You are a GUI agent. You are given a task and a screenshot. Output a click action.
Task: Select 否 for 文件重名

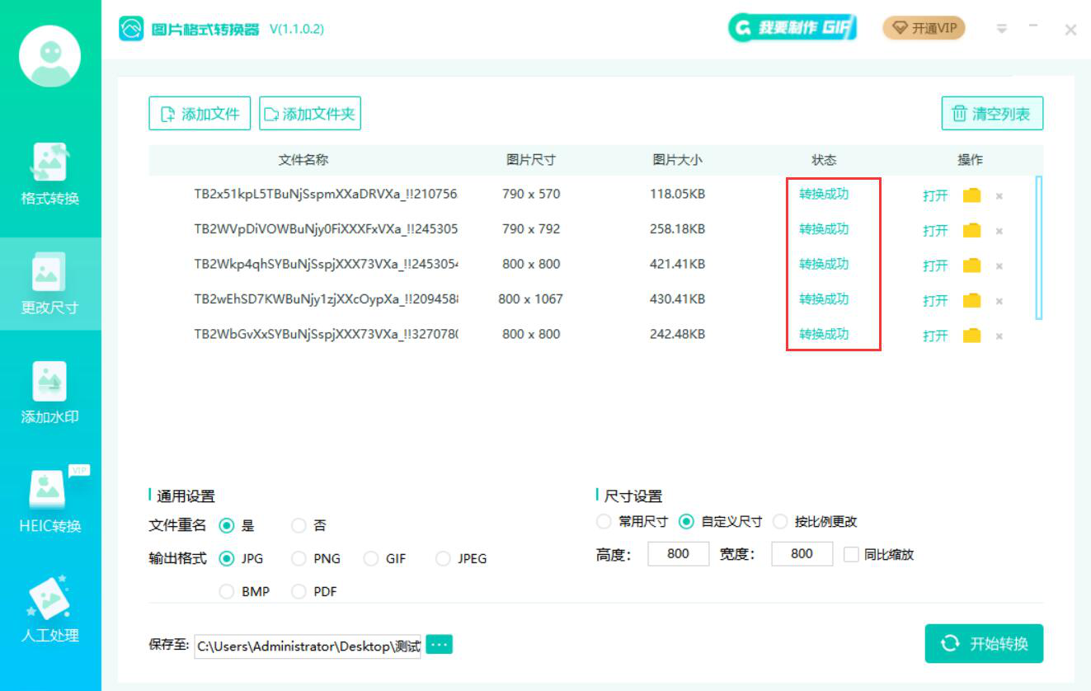(299, 525)
